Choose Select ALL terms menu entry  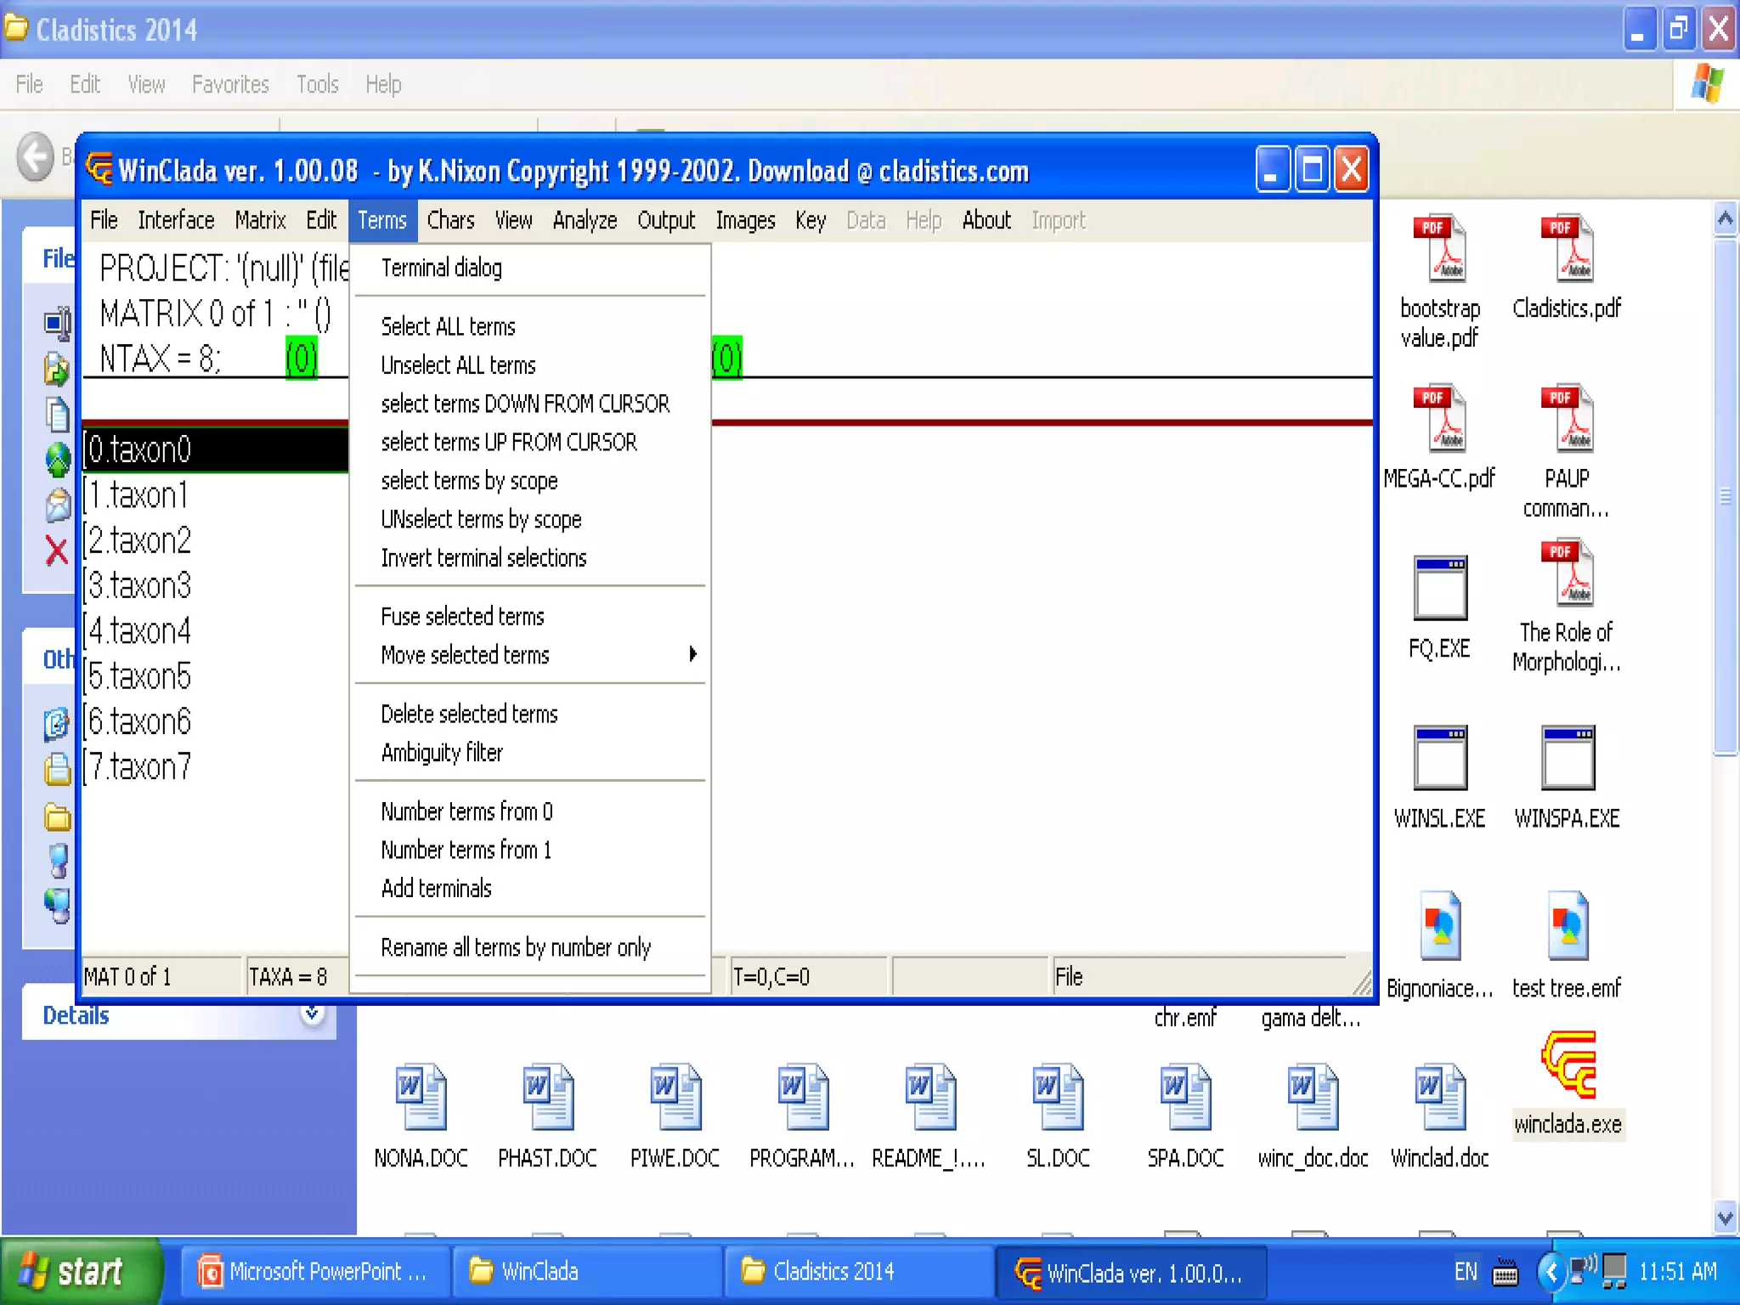coord(448,327)
